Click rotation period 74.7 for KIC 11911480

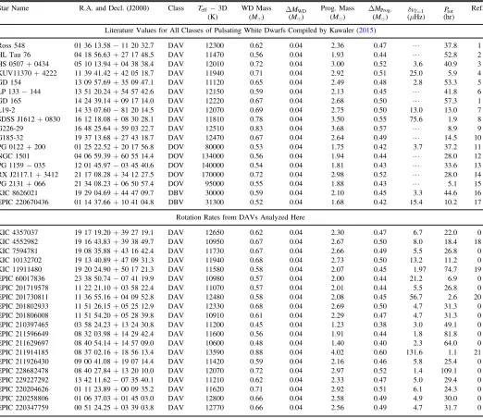tap(451, 269)
